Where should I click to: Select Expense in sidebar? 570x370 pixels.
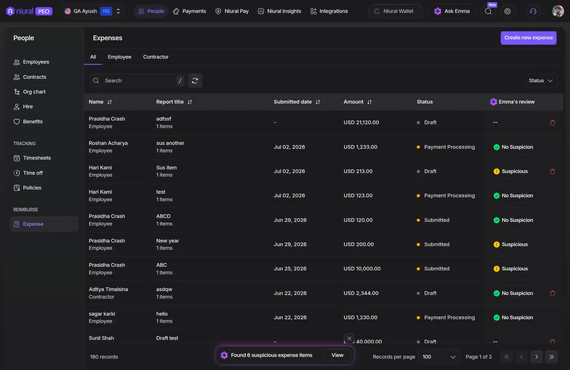click(x=44, y=224)
